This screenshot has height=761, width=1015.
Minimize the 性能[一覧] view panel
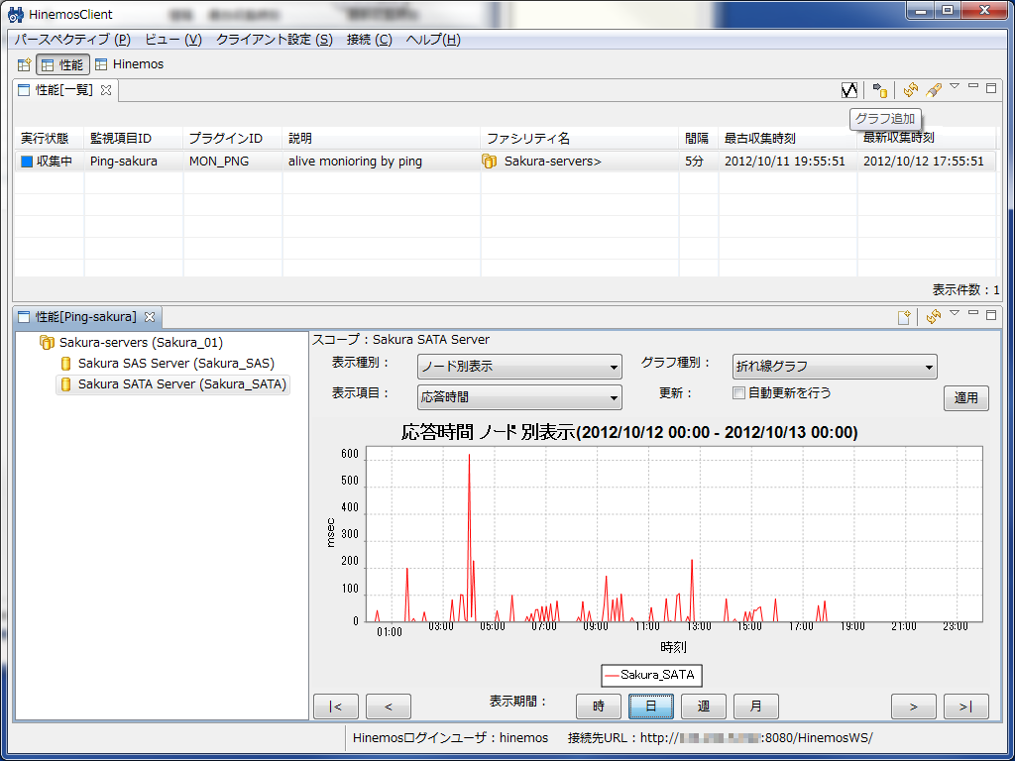(972, 87)
